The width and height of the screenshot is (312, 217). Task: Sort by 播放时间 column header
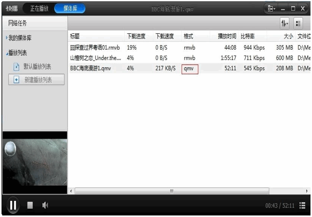(x=224, y=36)
